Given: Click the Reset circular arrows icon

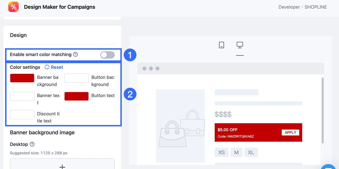Looking at the screenshot, I should coord(47,67).
